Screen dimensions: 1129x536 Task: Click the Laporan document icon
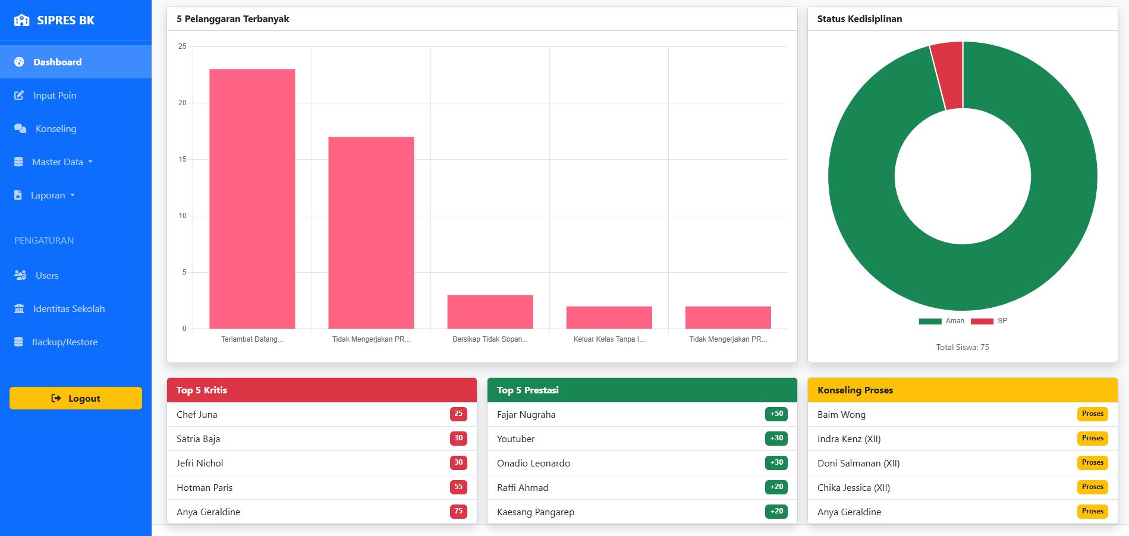coord(18,195)
